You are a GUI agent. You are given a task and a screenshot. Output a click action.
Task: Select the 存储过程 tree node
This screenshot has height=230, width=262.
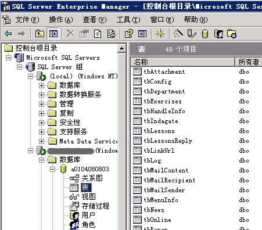[x=95, y=206]
